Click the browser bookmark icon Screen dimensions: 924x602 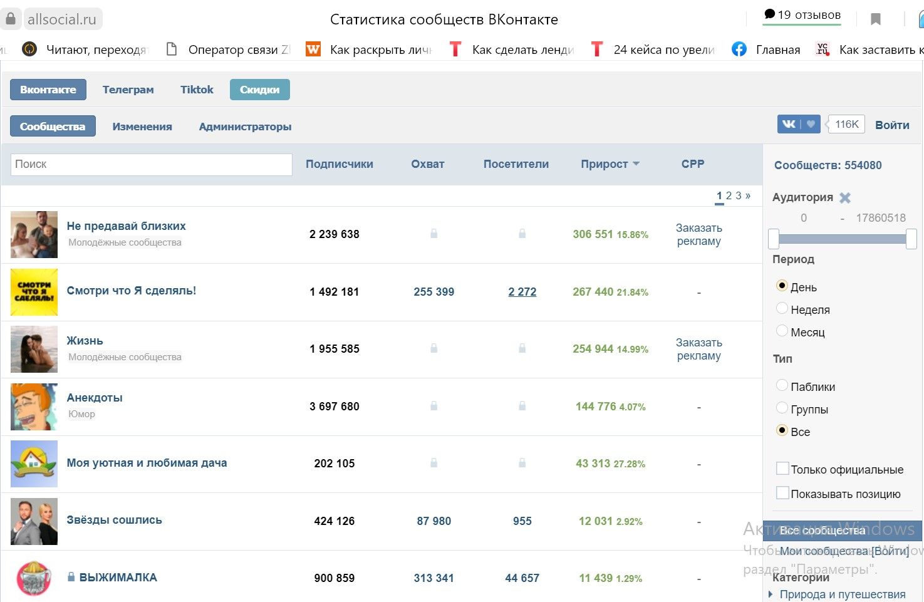[876, 19]
